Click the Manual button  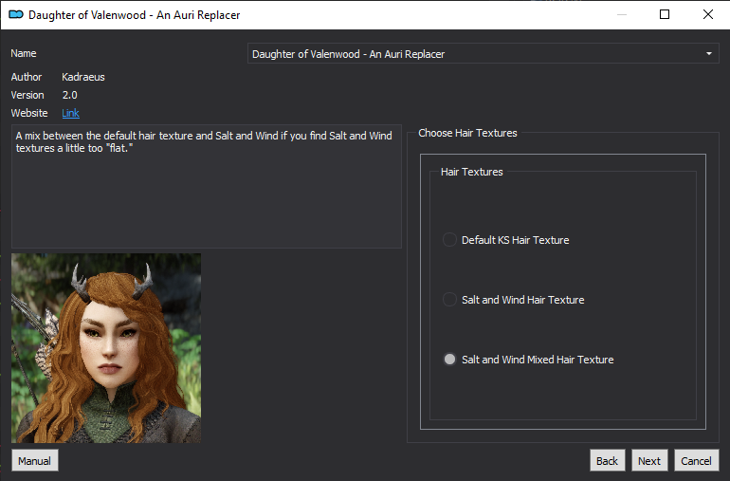pos(34,460)
